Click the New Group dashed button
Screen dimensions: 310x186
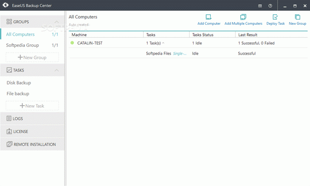pyautogui.click(x=32, y=57)
